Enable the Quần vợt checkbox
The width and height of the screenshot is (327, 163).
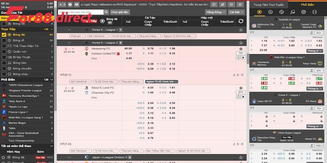(4, 52)
